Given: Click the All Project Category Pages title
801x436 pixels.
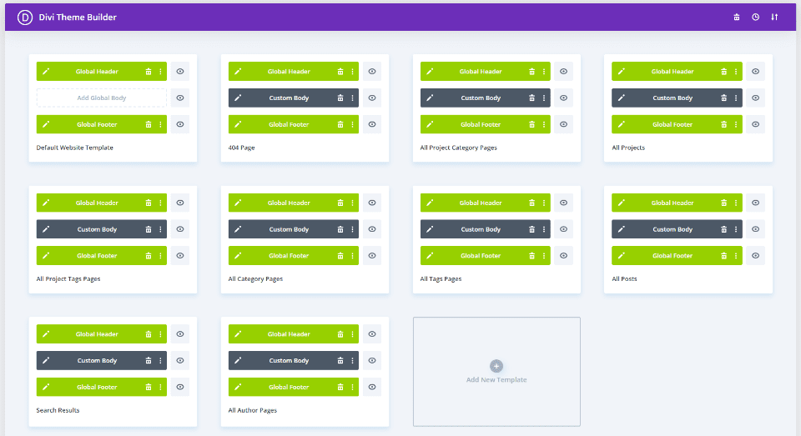Looking at the screenshot, I should (x=458, y=148).
